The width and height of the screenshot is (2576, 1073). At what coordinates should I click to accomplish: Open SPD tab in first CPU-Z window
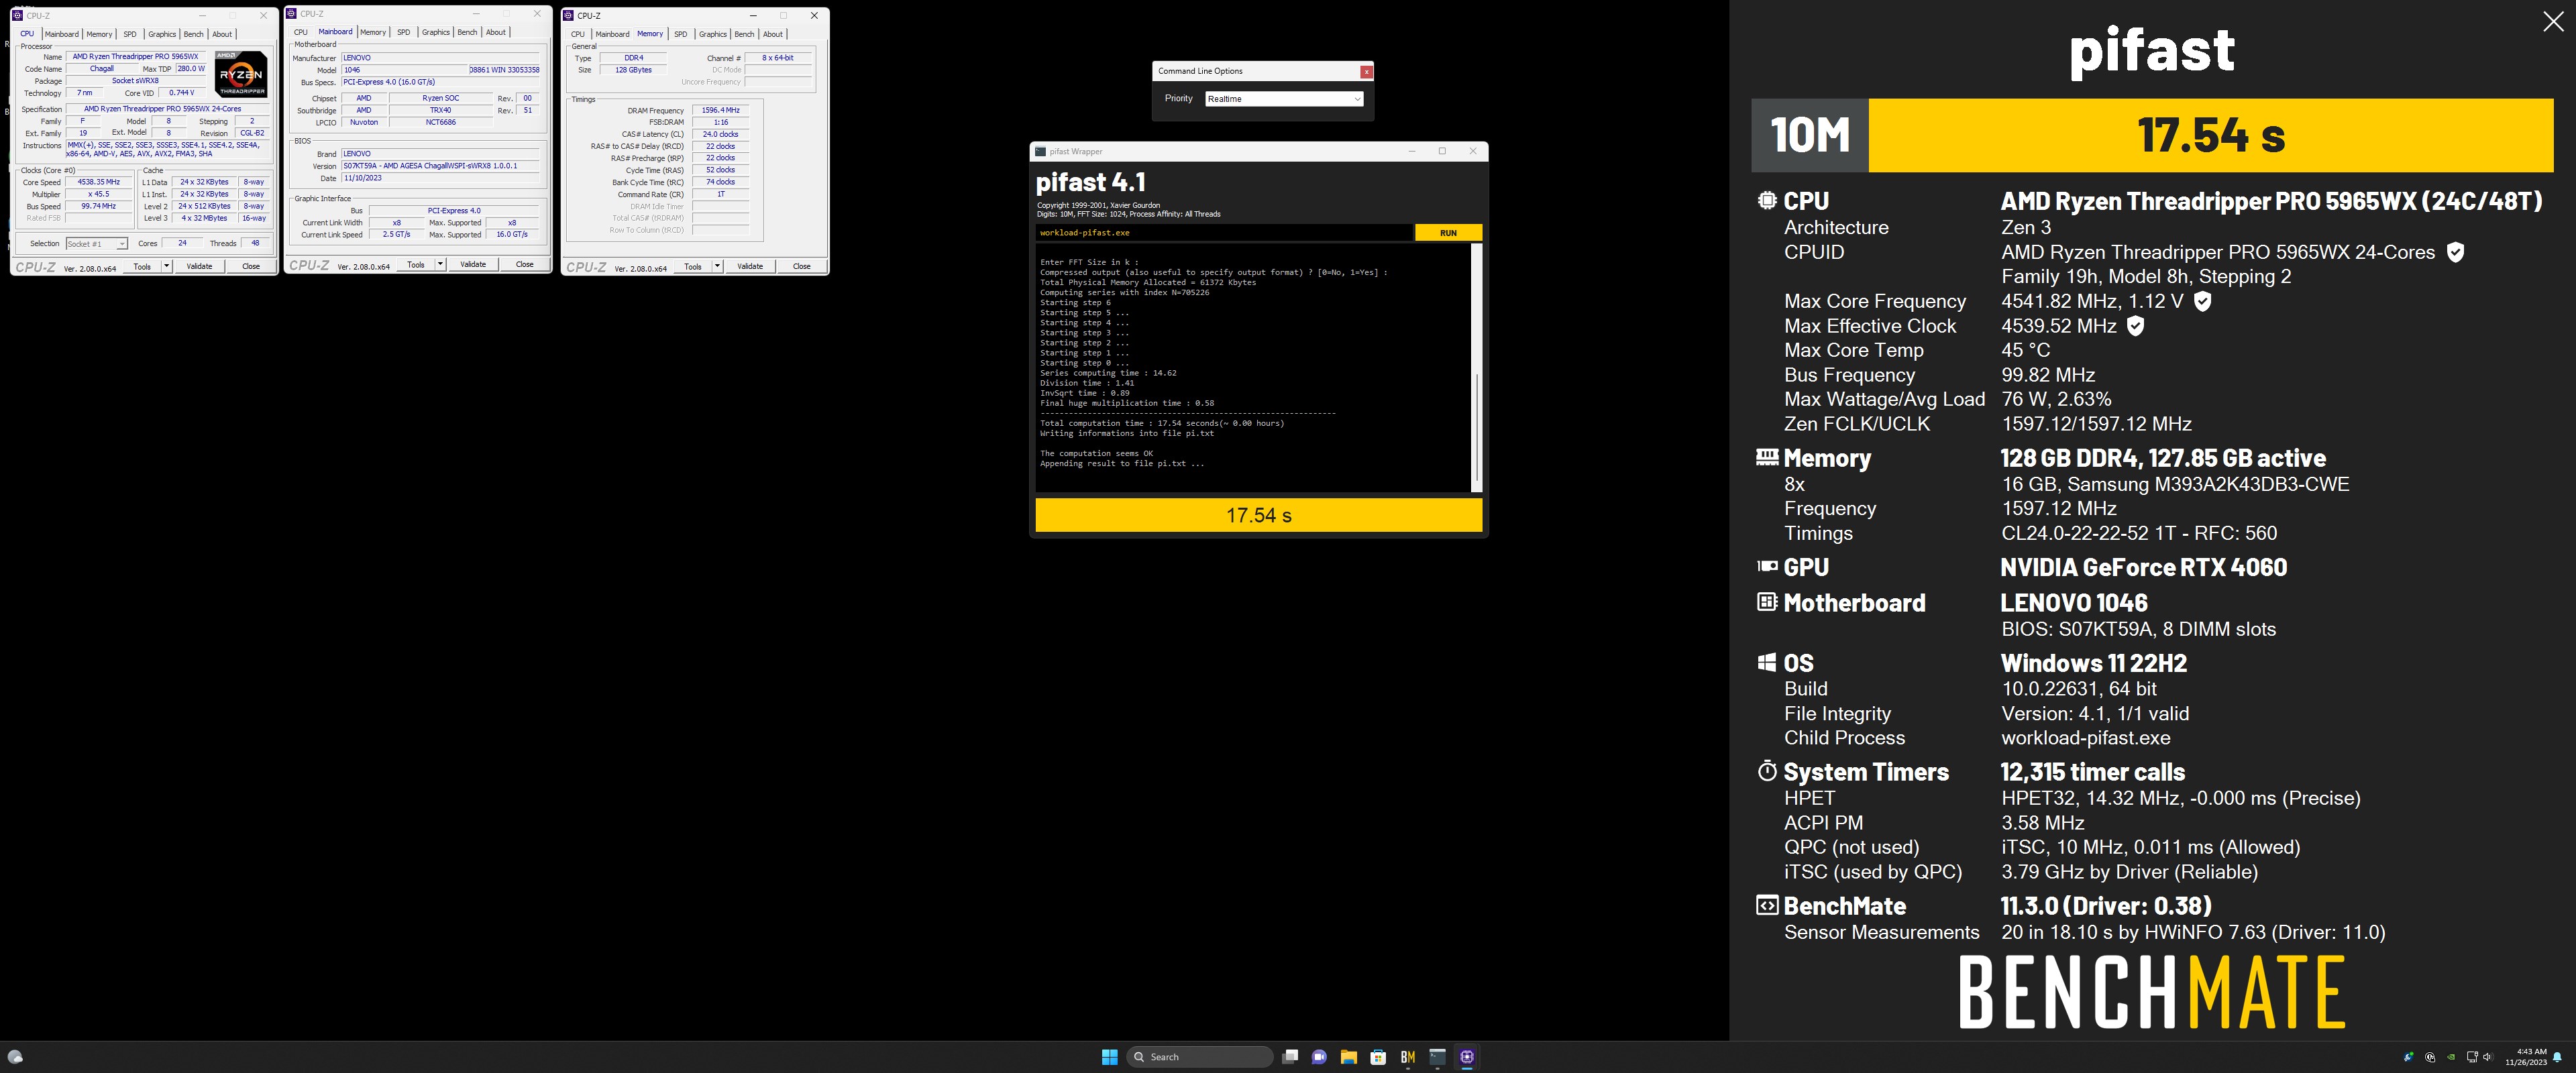[130, 34]
